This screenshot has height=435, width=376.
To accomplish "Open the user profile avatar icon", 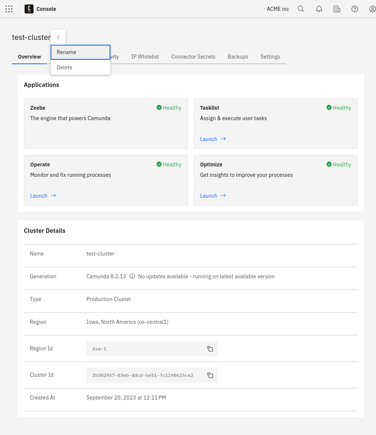I will tap(372, 9).
